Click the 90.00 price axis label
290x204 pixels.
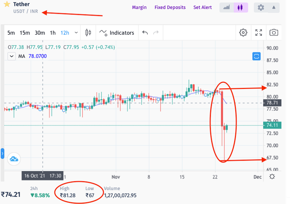pos(272,48)
